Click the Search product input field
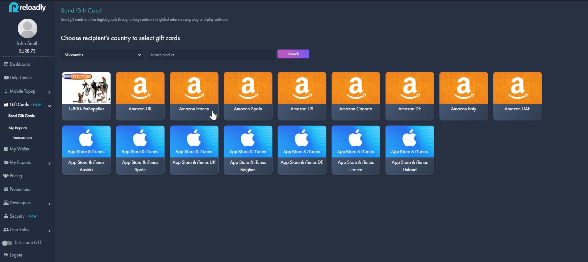Viewport: 588px width, 262px height. click(x=211, y=55)
